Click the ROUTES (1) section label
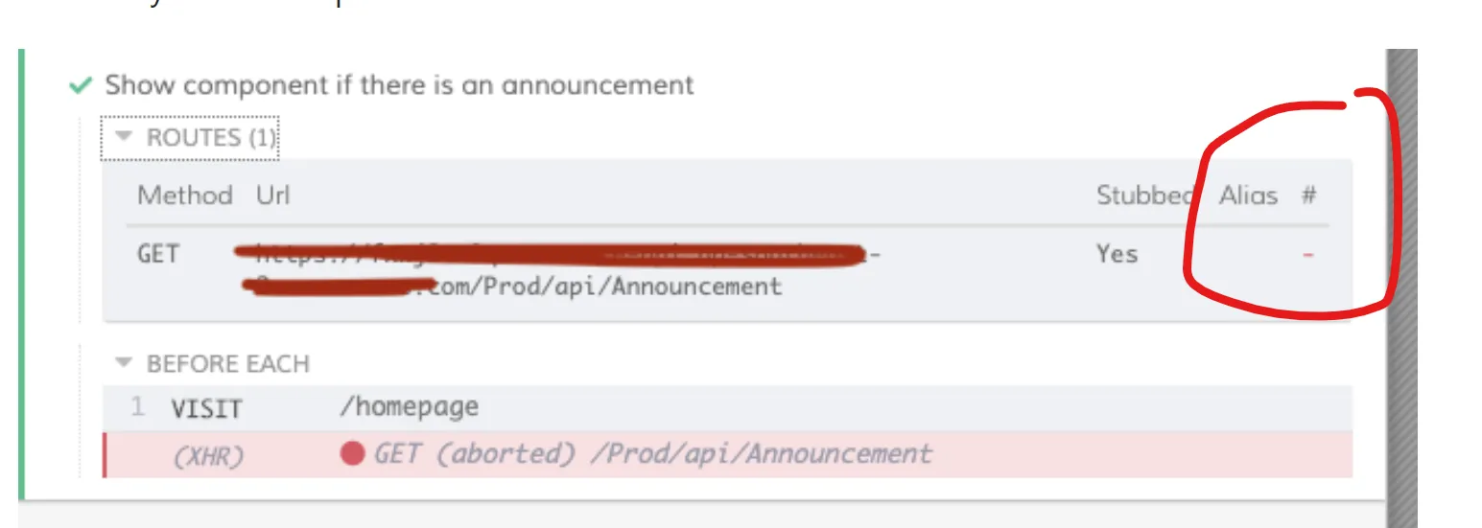Viewport: 1482px width, 528px height. [x=211, y=138]
